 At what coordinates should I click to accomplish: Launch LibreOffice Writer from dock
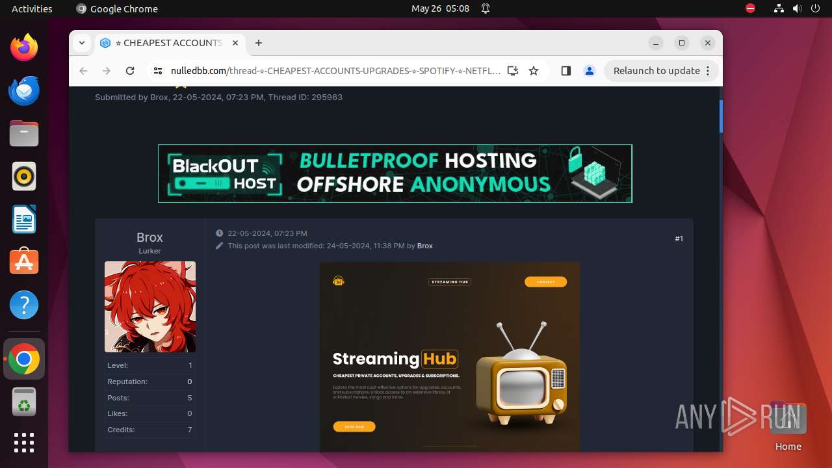tap(24, 219)
